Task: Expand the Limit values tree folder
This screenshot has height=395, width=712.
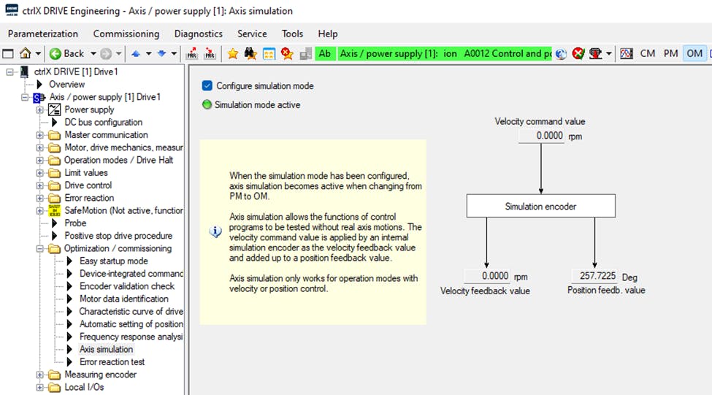Action: [x=40, y=173]
